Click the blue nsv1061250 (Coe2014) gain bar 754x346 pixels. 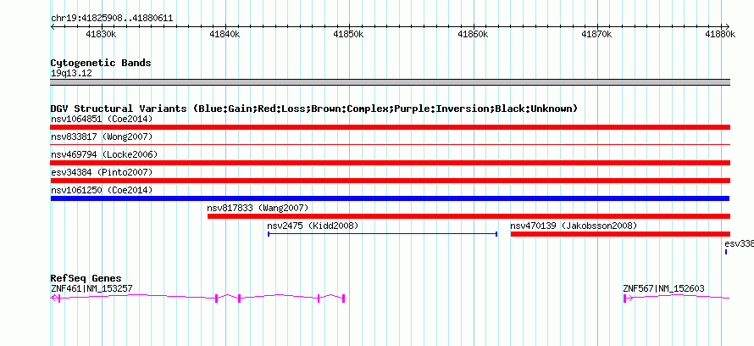pos(390,198)
